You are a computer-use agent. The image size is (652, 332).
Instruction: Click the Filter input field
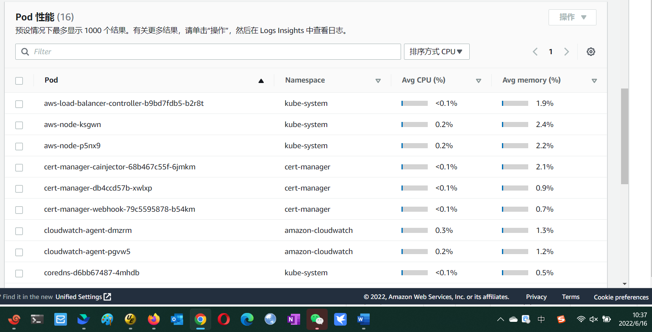point(208,52)
